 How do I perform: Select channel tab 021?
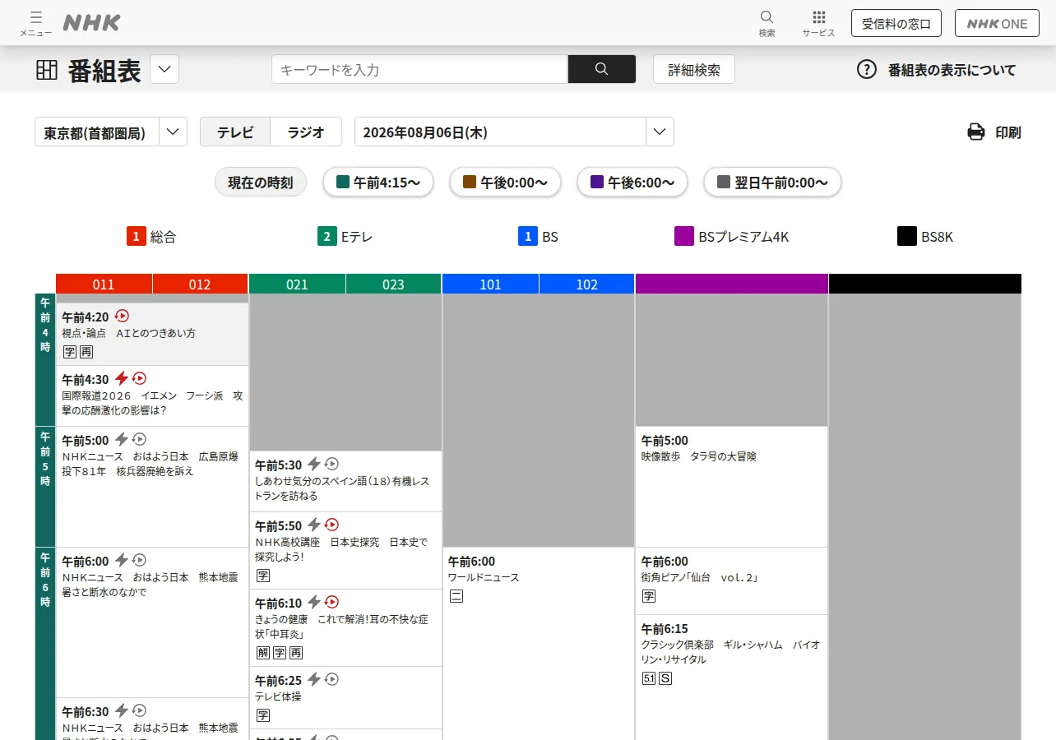[x=297, y=284]
